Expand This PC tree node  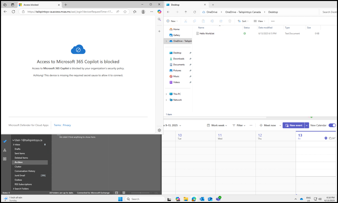click(x=166, y=94)
